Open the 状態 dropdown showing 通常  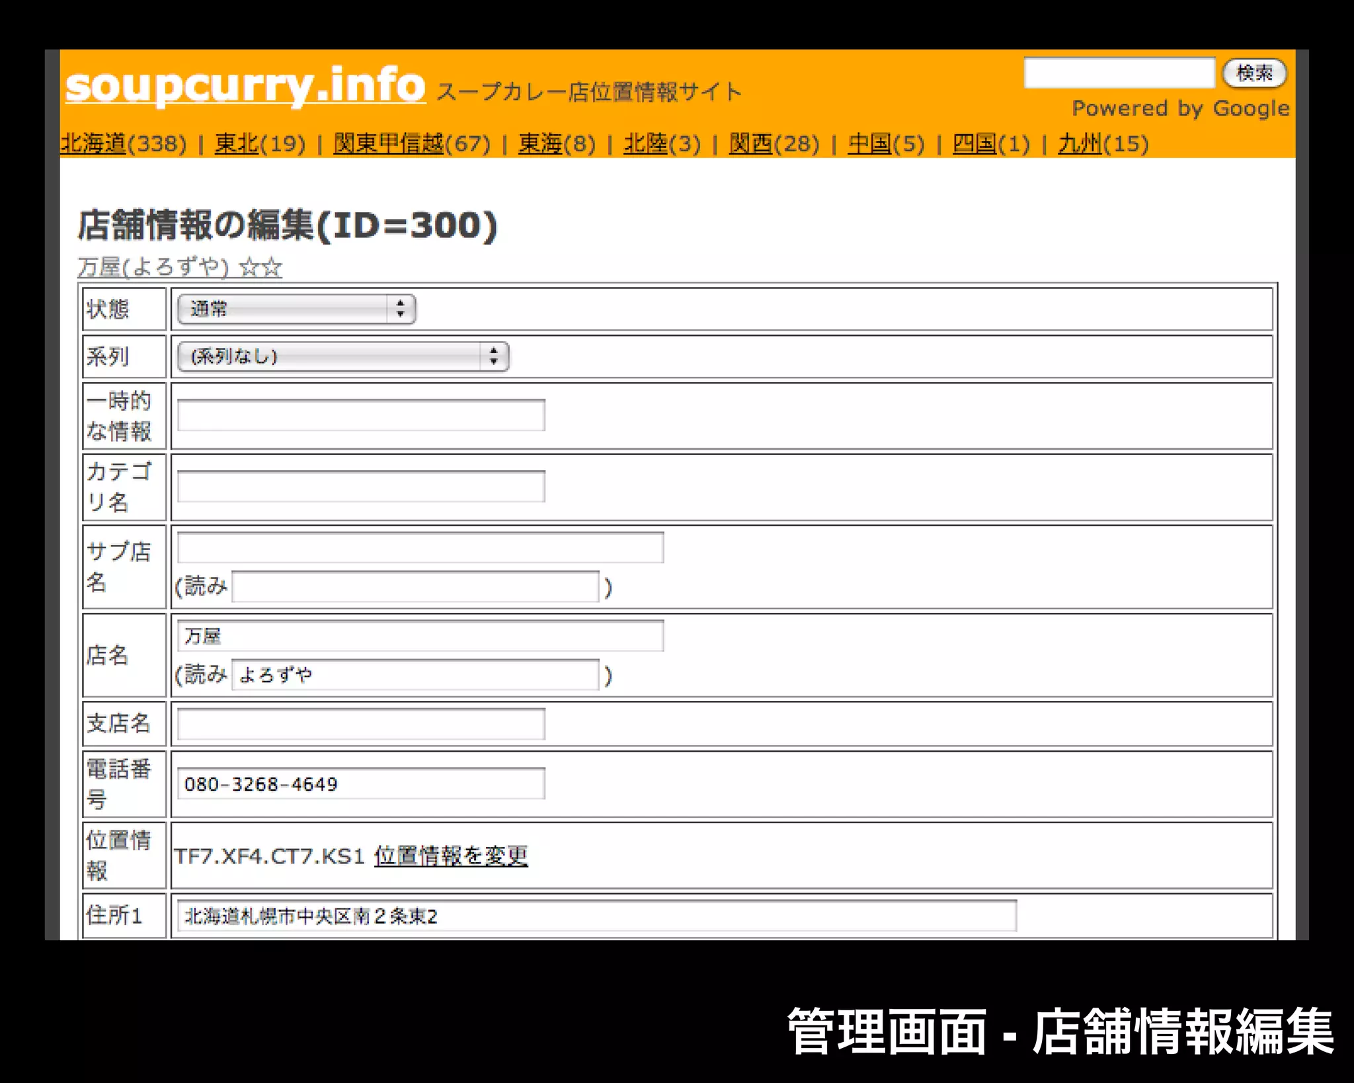point(296,309)
